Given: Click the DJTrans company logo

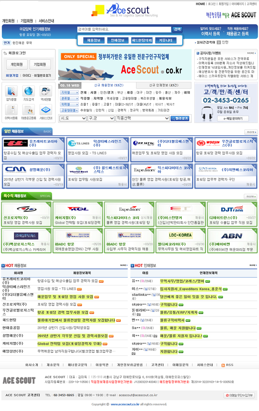Looking at the screenshot, I should coord(232,209).
